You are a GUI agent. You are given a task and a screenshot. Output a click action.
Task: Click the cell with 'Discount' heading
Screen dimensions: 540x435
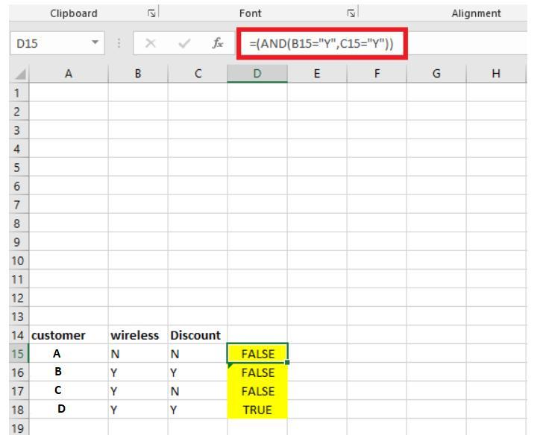[198, 334]
